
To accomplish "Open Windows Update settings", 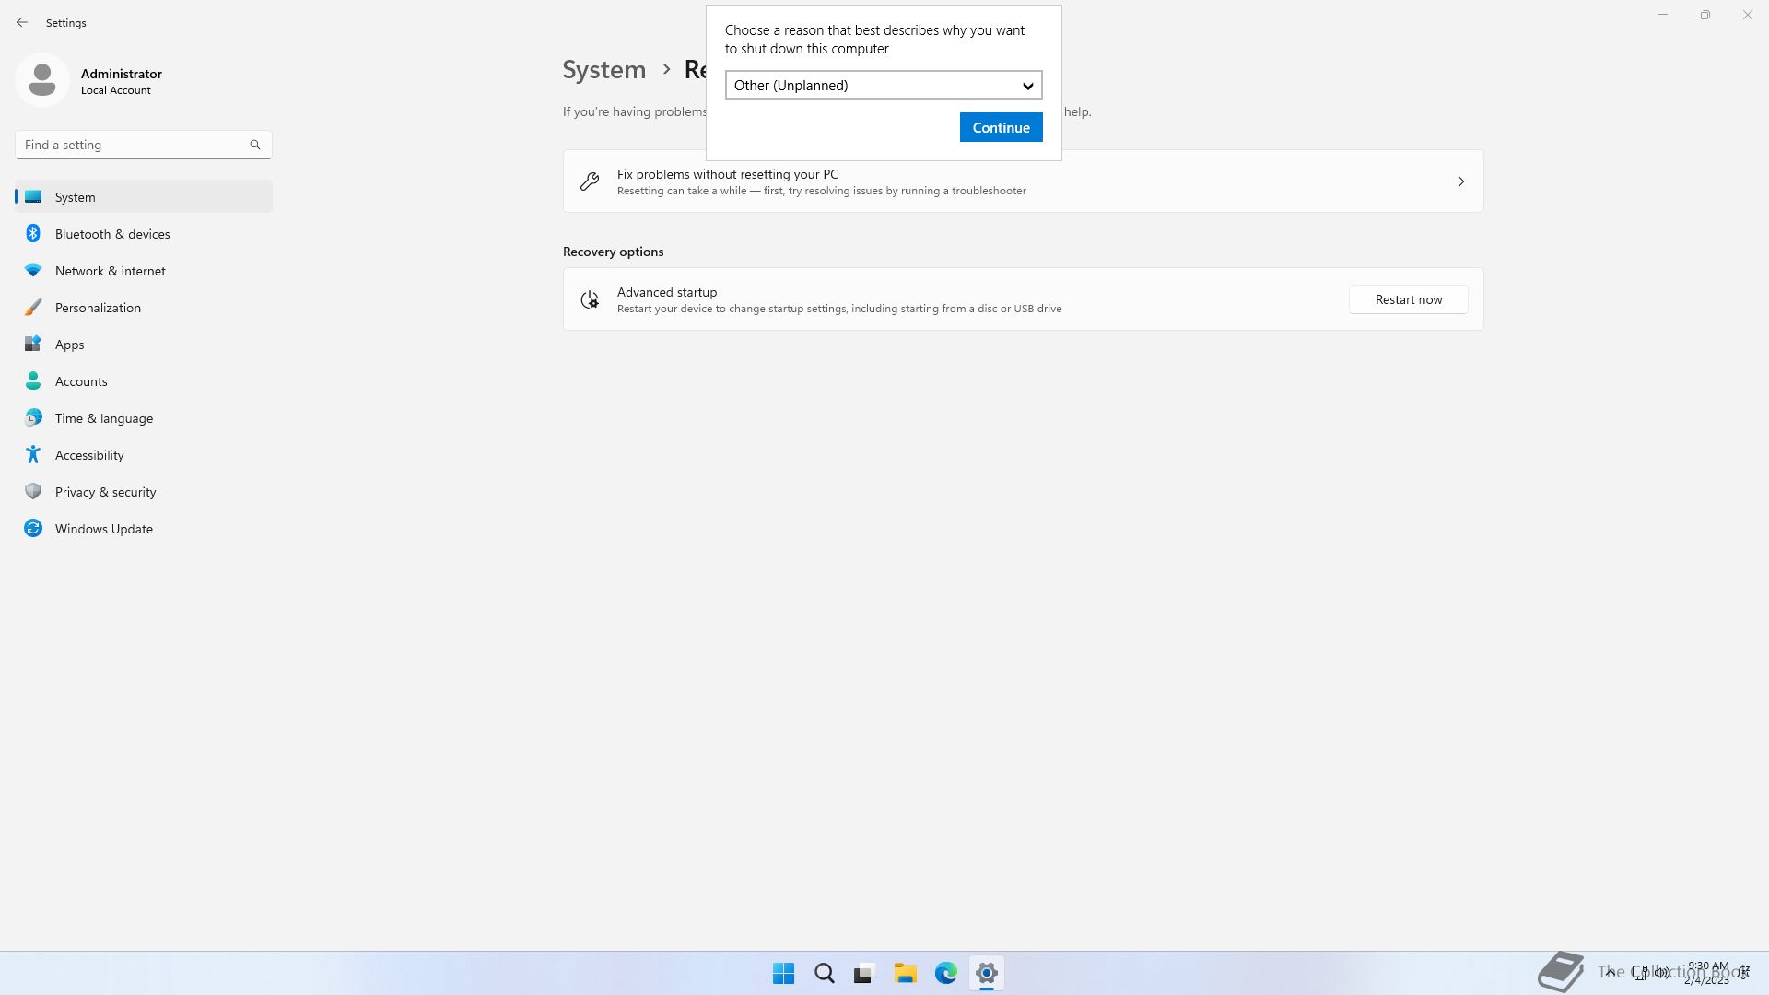I will coord(104,529).
